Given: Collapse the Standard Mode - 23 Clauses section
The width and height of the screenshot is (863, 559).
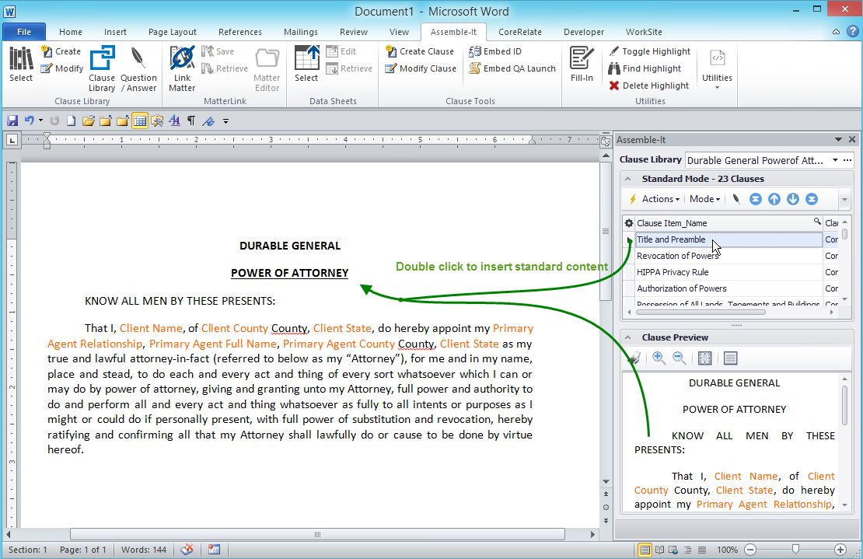Looking at the screenshot, I should coord(627,179).
